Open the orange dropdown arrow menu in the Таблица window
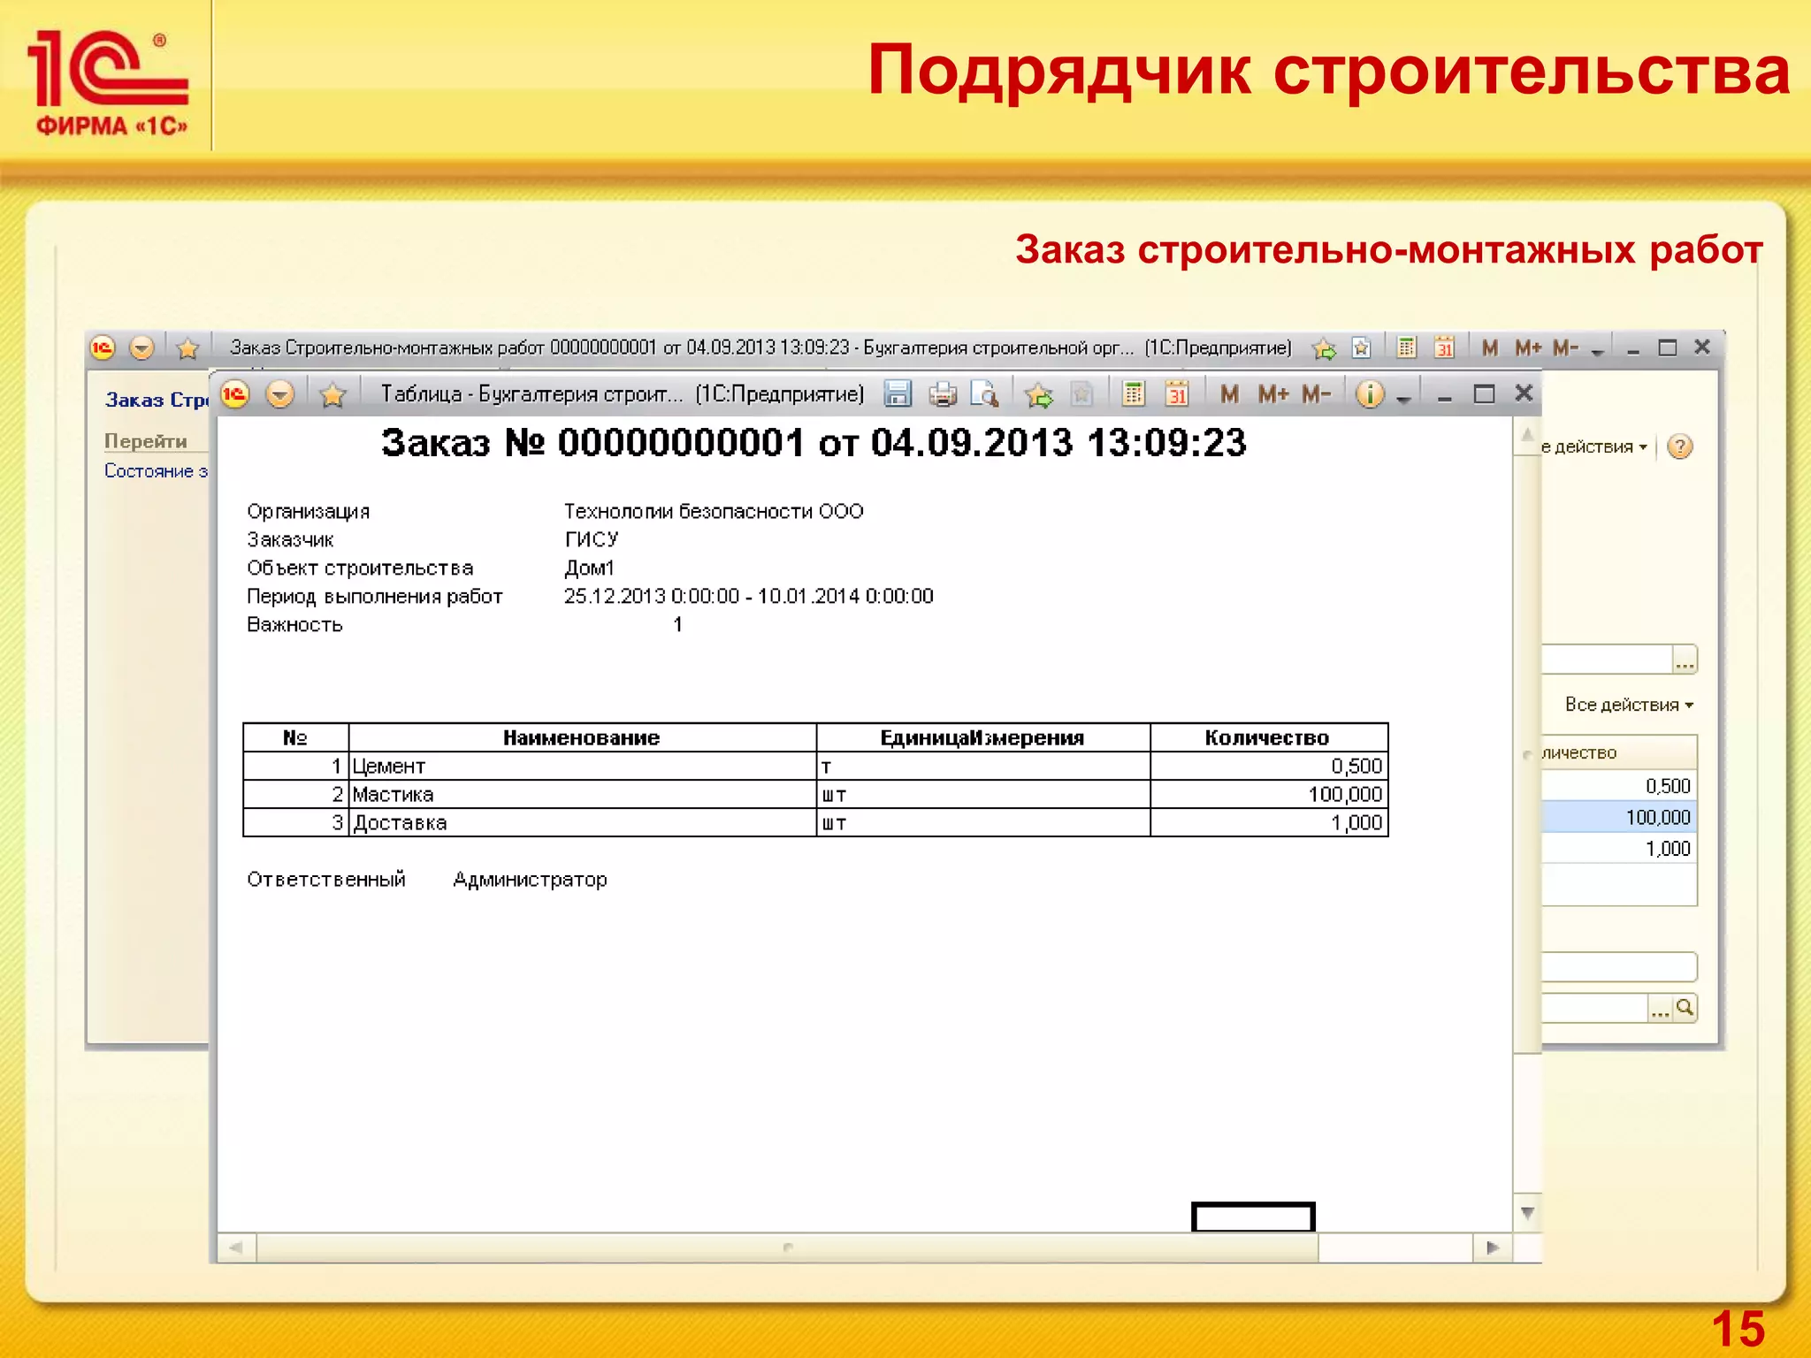This screenshot has width=1811, height=1358. coord(280,394)
